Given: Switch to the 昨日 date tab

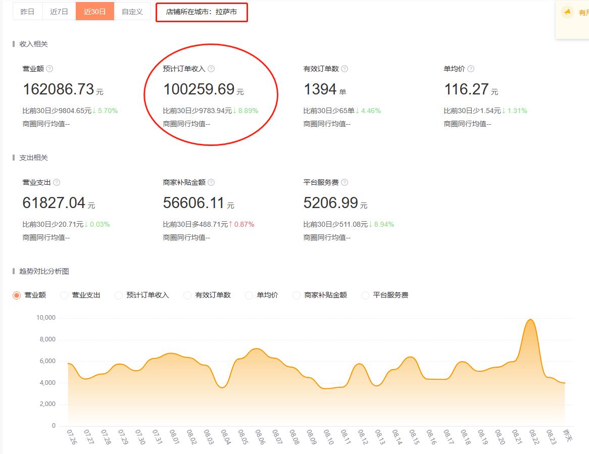Looking at the screenshot, I should (x=27, y=12).
